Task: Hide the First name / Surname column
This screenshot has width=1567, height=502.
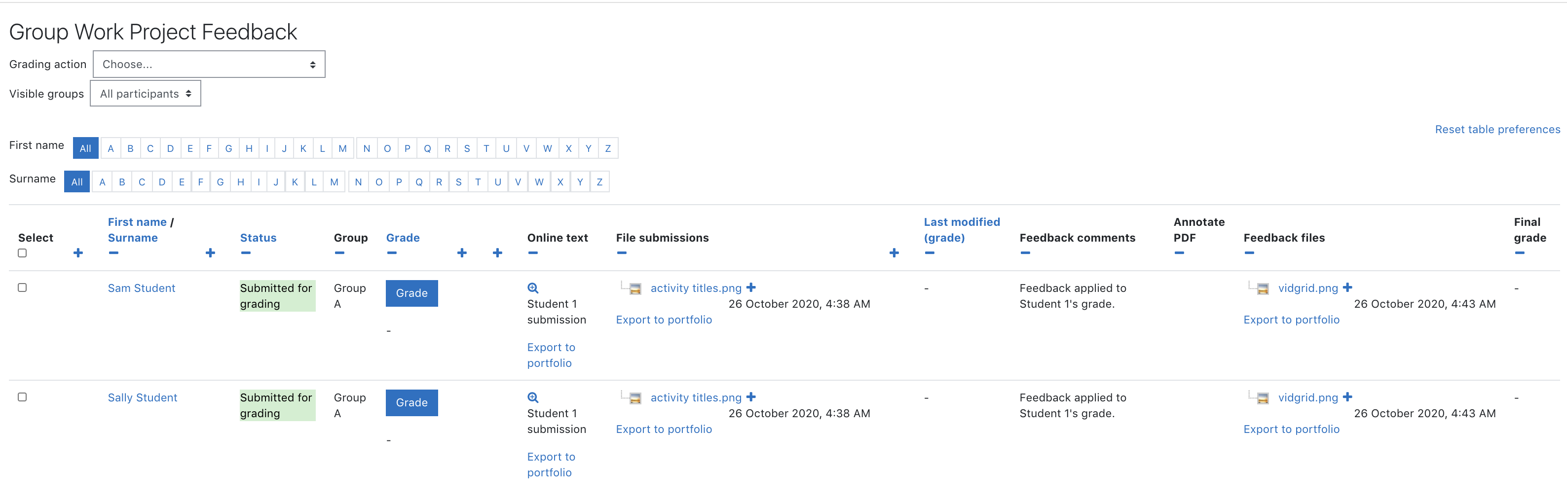Action: pos(113,253)
